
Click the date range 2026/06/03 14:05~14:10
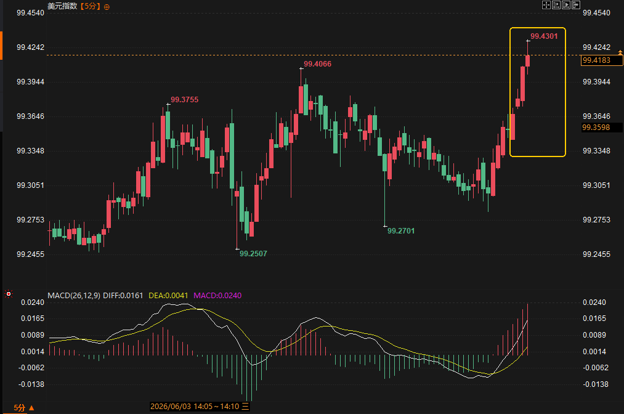[x=195, y=407]
